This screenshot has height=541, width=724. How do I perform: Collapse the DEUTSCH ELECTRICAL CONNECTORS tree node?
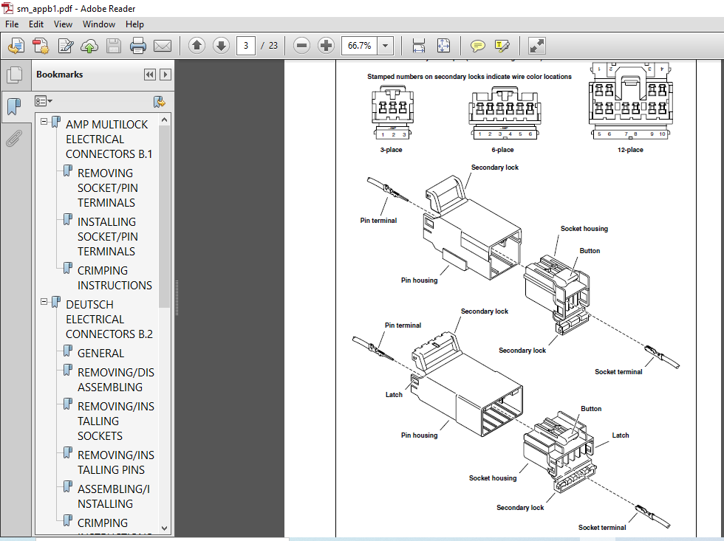coord(44,302)
